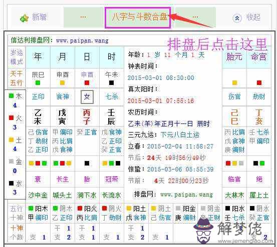Click the 阳土 yellow square icon
This screenshot has height=247, width=277.
click(129, 208)
